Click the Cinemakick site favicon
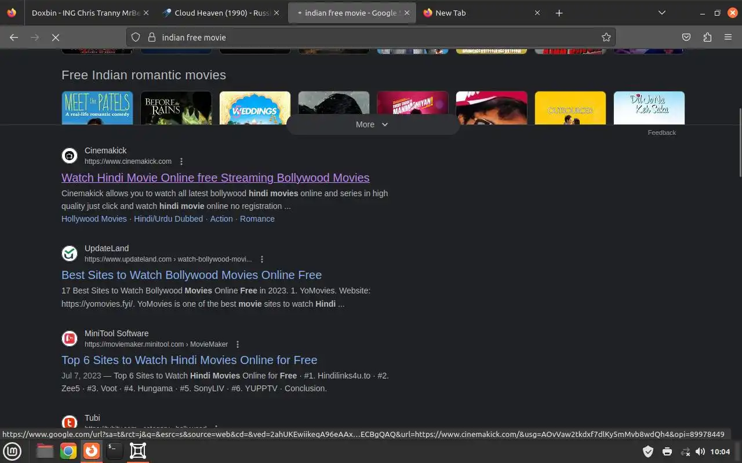 pos(70,156)
